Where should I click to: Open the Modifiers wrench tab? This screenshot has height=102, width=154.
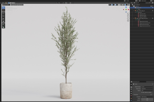point(131,100)
